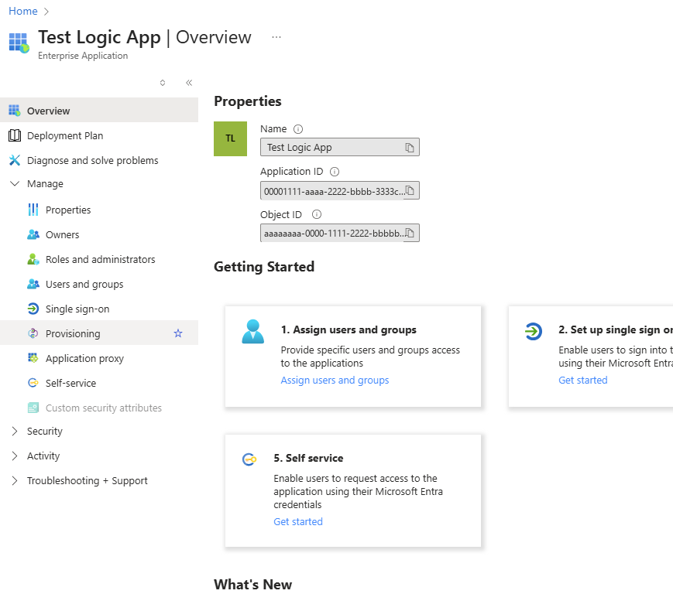Expand the Activity section
This screenshot has height=611, width=673.
[x=15, y=456]
